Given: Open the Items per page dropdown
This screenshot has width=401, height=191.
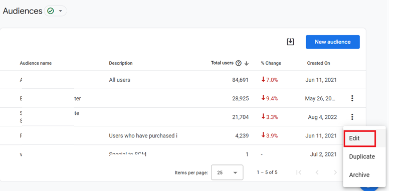Looking at the screenshot, I should [x=227, y=172].
